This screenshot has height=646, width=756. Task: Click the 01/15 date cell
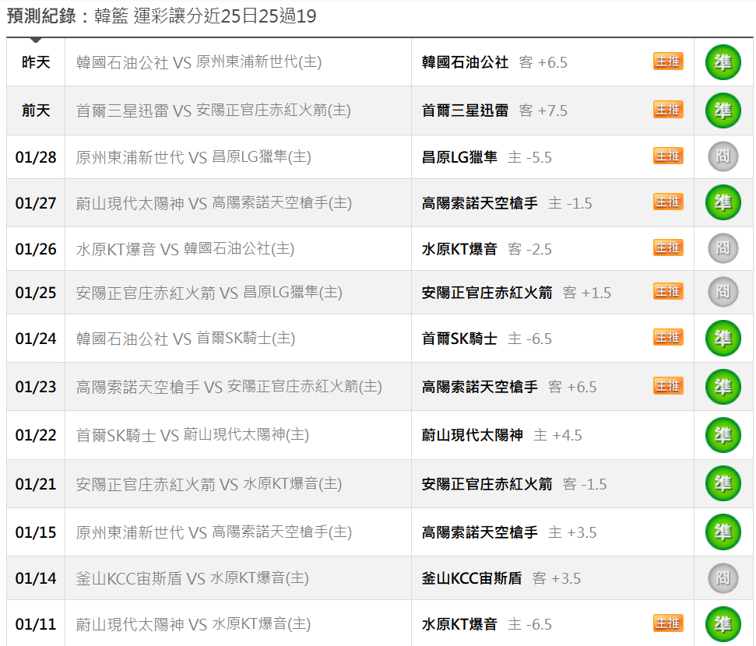coord(36,532)
